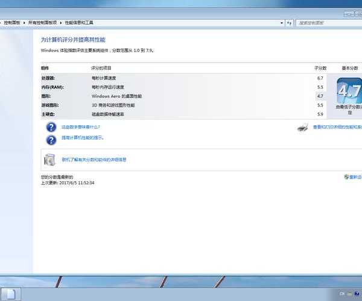
Task: Click the question mark icon beside '这些数字意味着什么'
Action: [x=51, y=127]
